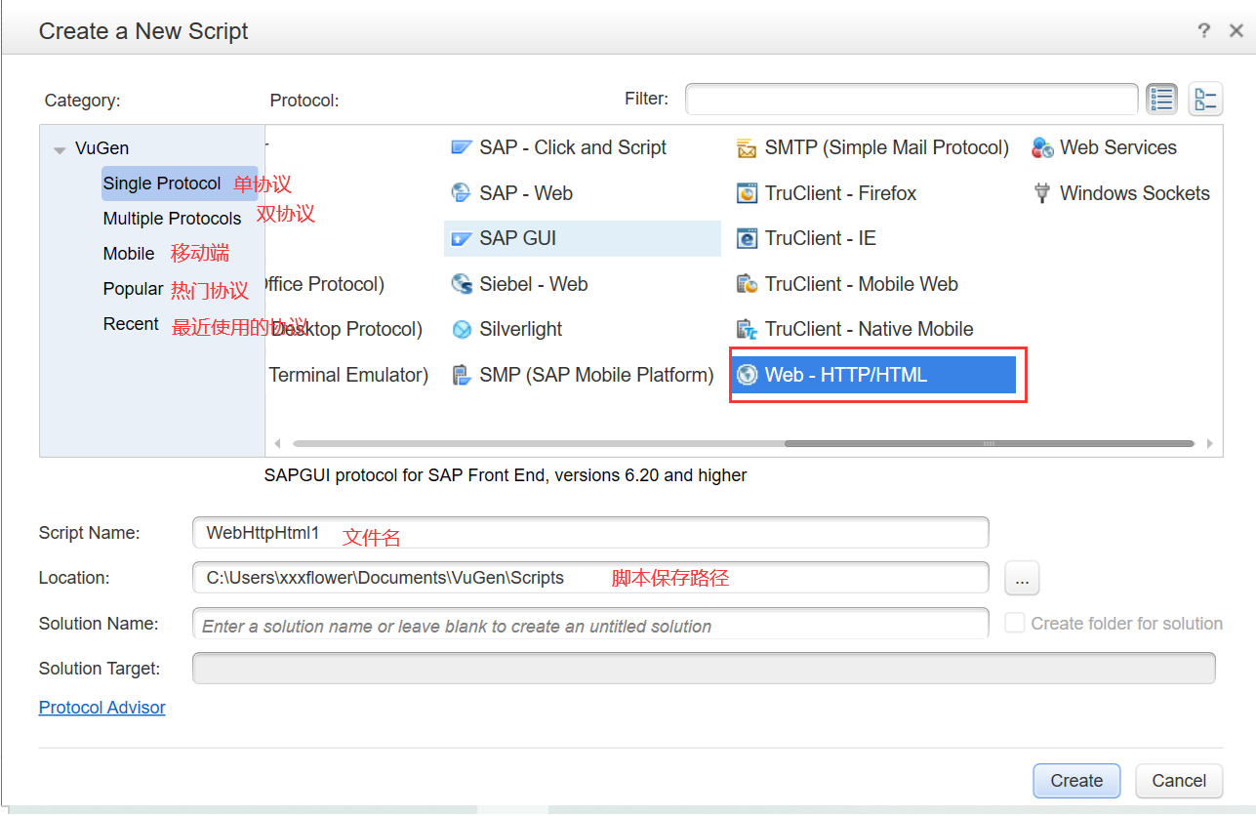This screenshot has height=816, width=1256.
Task: Click the TruClient - Native Mobile icon
Action: (x=747, y=330)
